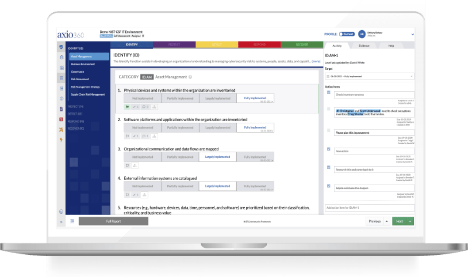This screenshot has width=468, height=277.
Task: Click the chart icon below question 3
Action: [x=134, y=166]
